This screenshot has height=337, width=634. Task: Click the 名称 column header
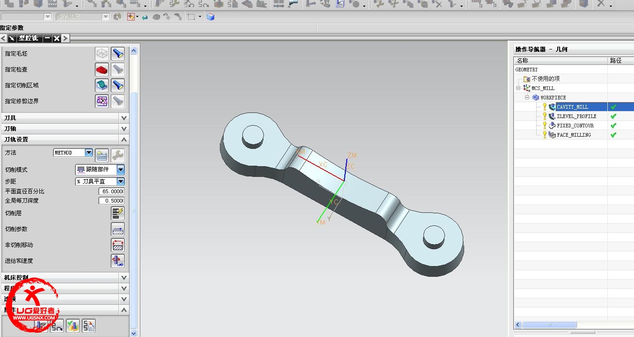[561, 61]
